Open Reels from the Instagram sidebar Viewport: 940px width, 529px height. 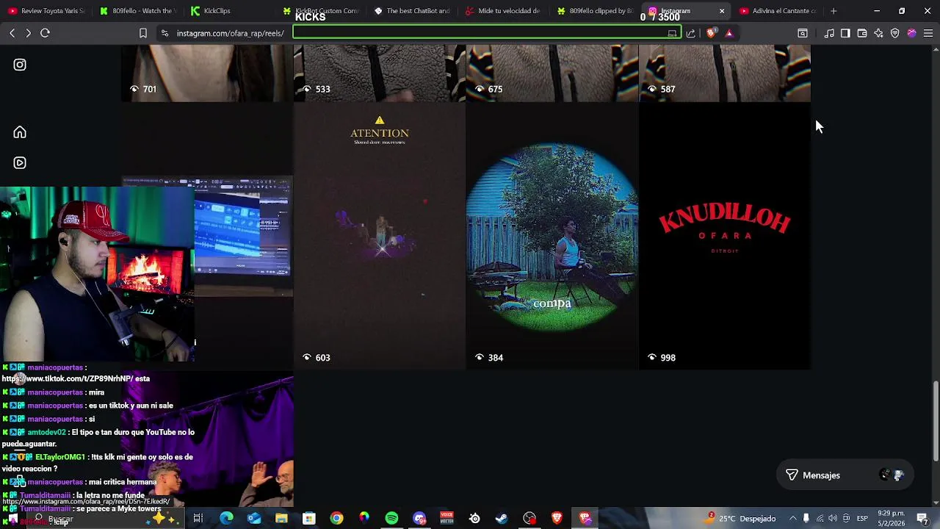click(20, 163)
